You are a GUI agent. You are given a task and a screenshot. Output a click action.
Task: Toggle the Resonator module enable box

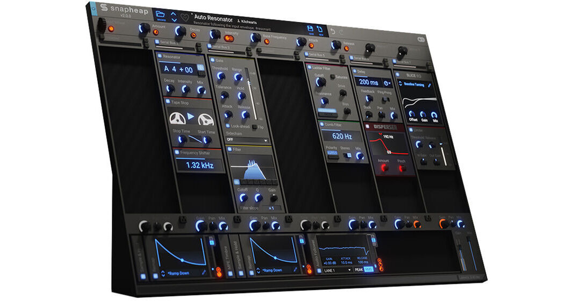(160, 56)
